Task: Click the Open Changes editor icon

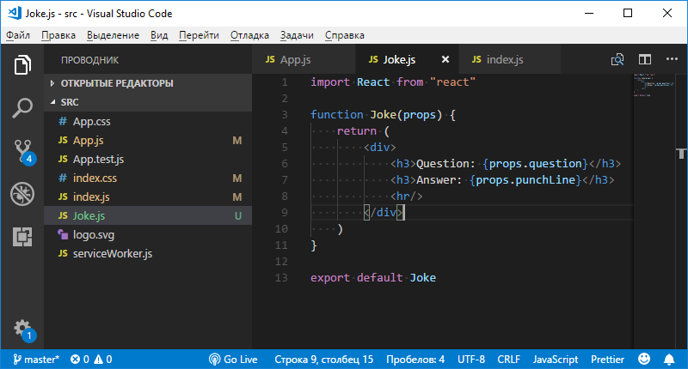Action: click(617, 60)
